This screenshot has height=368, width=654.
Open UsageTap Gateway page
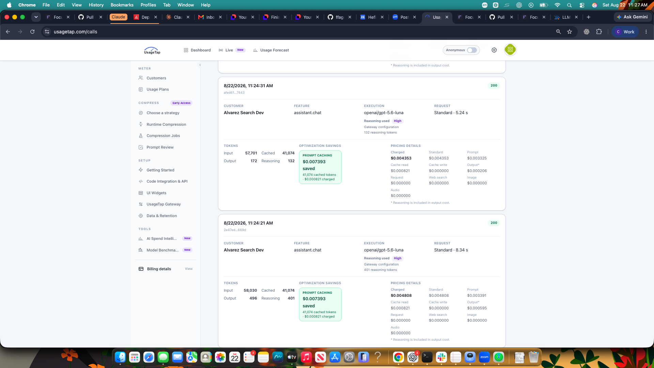tap(163, 204)
